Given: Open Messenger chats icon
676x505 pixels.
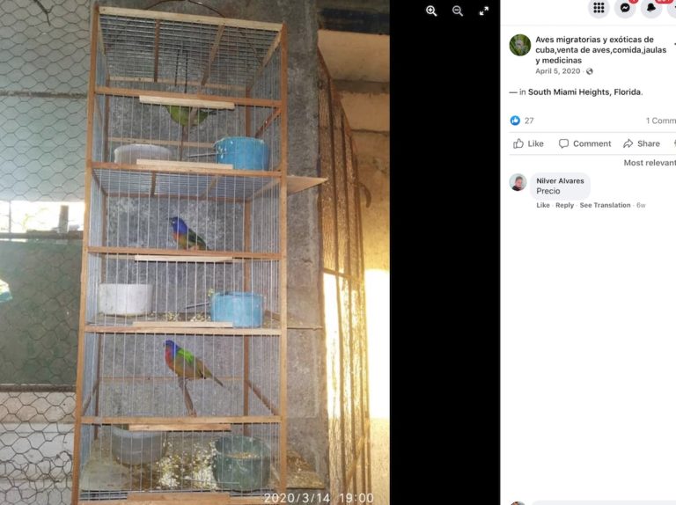Looking at the screenshot, I should (625, 8).
